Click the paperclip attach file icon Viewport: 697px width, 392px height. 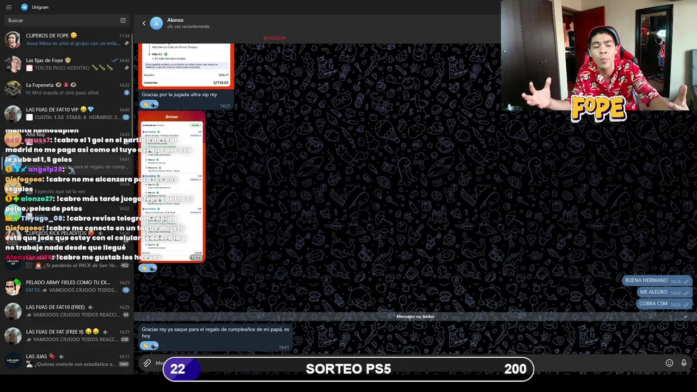click(x=147, y=363)
